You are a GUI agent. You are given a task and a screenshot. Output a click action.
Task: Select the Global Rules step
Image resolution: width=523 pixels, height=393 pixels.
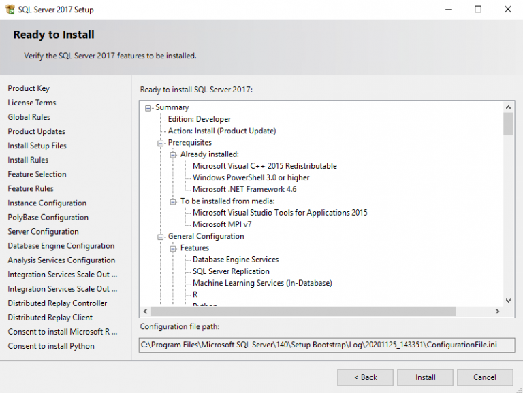click(x=29, y=117)
